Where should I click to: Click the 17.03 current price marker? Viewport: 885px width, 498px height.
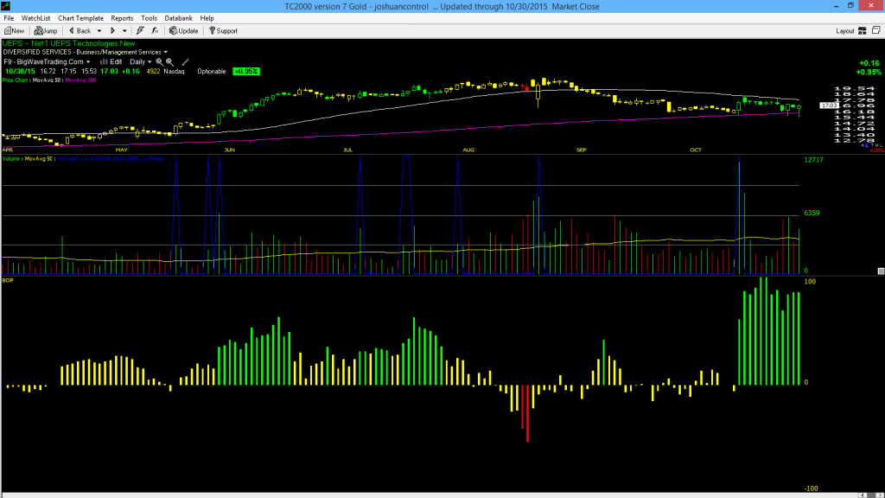[x=829, y=105]
